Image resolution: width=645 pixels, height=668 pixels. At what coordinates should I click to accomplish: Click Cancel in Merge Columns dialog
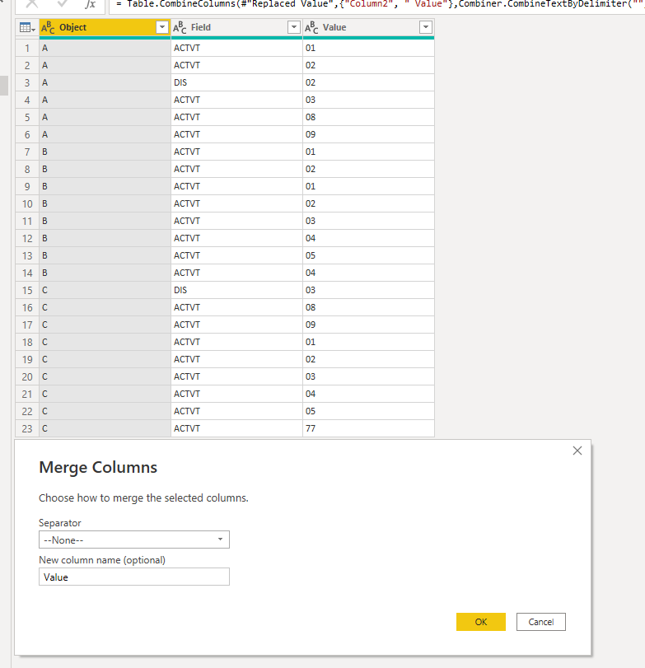541,622
